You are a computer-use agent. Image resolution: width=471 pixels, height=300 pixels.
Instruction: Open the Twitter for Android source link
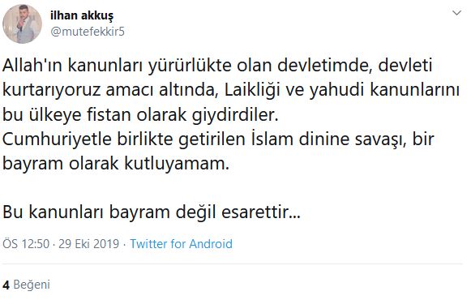tap(181, 243)
